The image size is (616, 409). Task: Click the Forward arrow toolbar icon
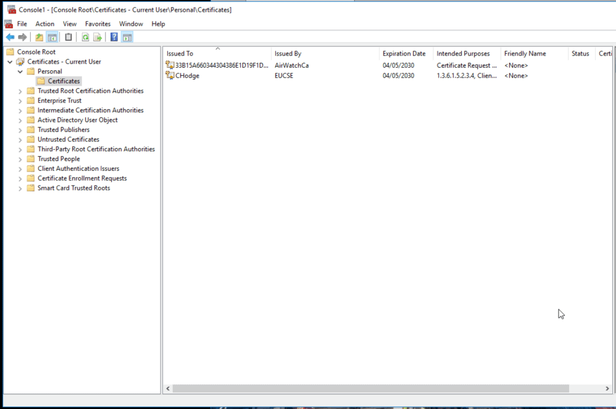point(22,37)
